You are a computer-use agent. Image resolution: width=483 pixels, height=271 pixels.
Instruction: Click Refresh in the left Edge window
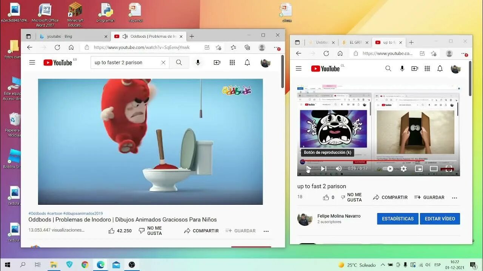pyautogui.click(x=57, y=47)
